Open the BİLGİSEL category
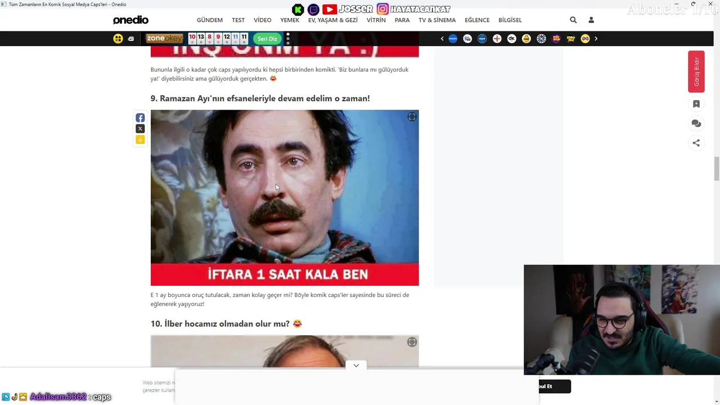 pos(510,20)
